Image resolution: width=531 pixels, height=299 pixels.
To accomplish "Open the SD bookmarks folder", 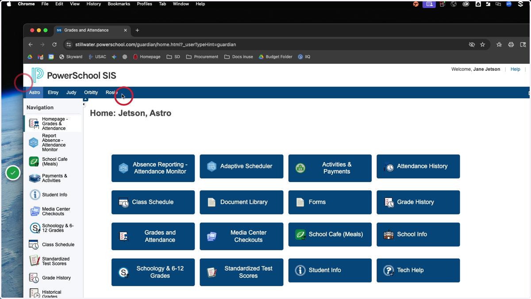I will pyautogui.click(x=173, y=57).
